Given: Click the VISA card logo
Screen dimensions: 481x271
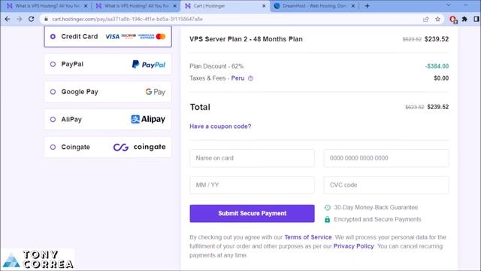Looking at the screenshot, I should (112, 37).
